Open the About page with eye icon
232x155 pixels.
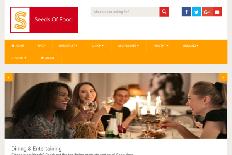(x=48, y=58)
